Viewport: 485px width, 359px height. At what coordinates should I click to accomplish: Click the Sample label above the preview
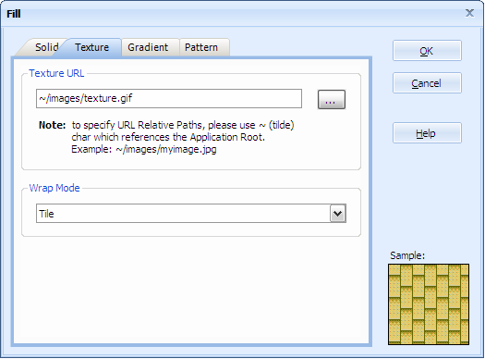pyautogui.click(x=407, y=255)
